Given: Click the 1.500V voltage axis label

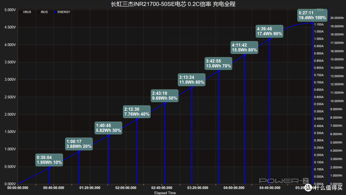Looking at the screenshot, I should [10, 131].
